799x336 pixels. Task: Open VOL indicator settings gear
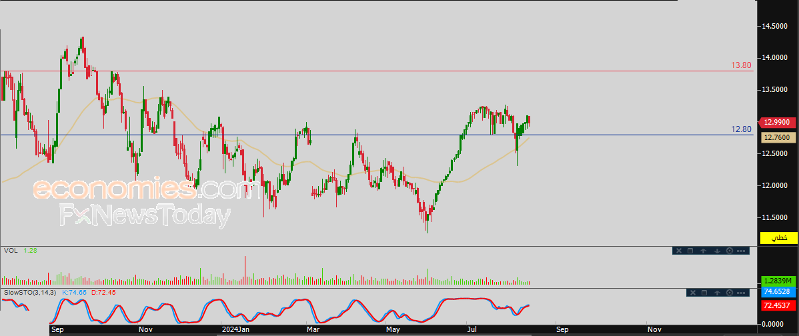coord(730,251)
